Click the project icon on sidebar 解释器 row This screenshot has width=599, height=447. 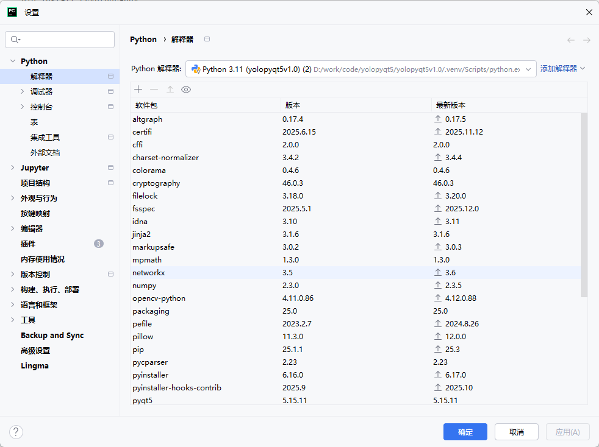point(111,76)
